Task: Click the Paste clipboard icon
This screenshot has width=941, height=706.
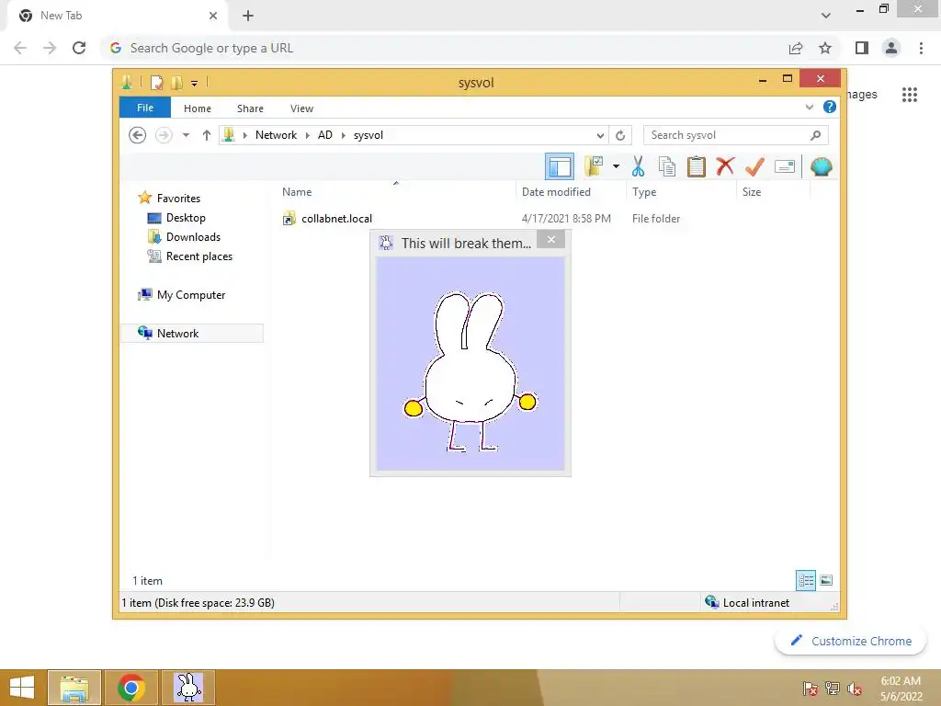Action: 697,166
